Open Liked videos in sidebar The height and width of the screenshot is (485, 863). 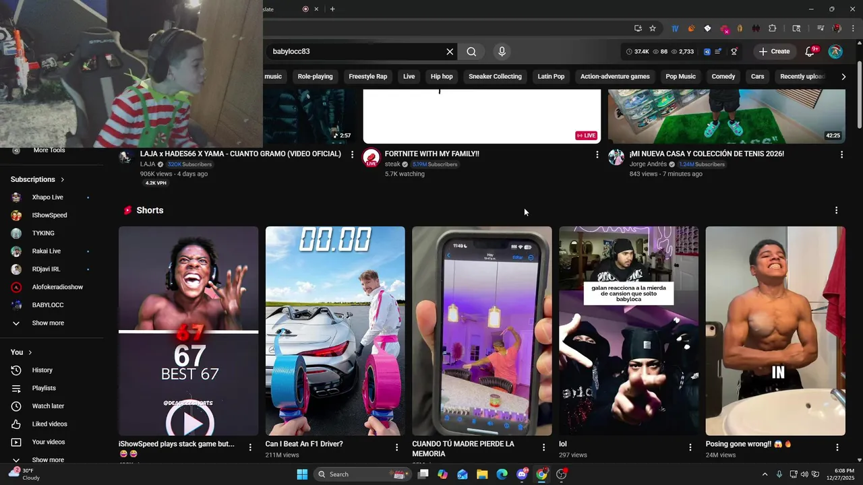click(x=49, y=424)
